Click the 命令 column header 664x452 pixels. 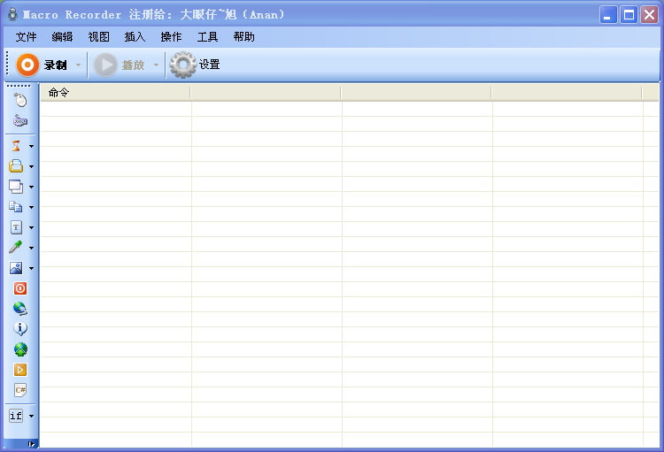115,92
